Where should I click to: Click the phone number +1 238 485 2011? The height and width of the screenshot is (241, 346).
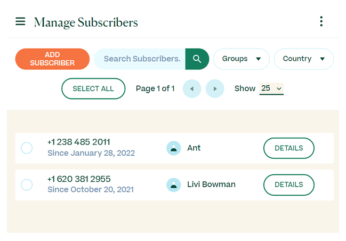(79, 142)
